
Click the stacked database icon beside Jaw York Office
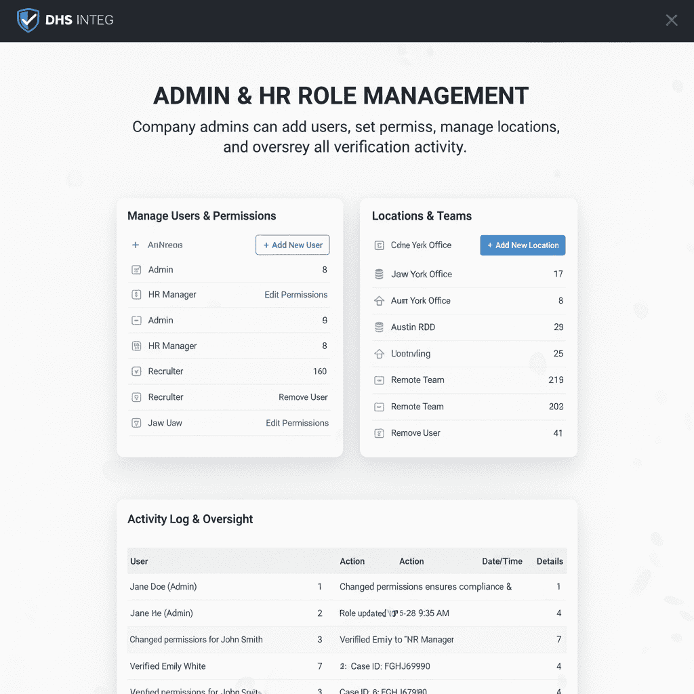(379, 274)
